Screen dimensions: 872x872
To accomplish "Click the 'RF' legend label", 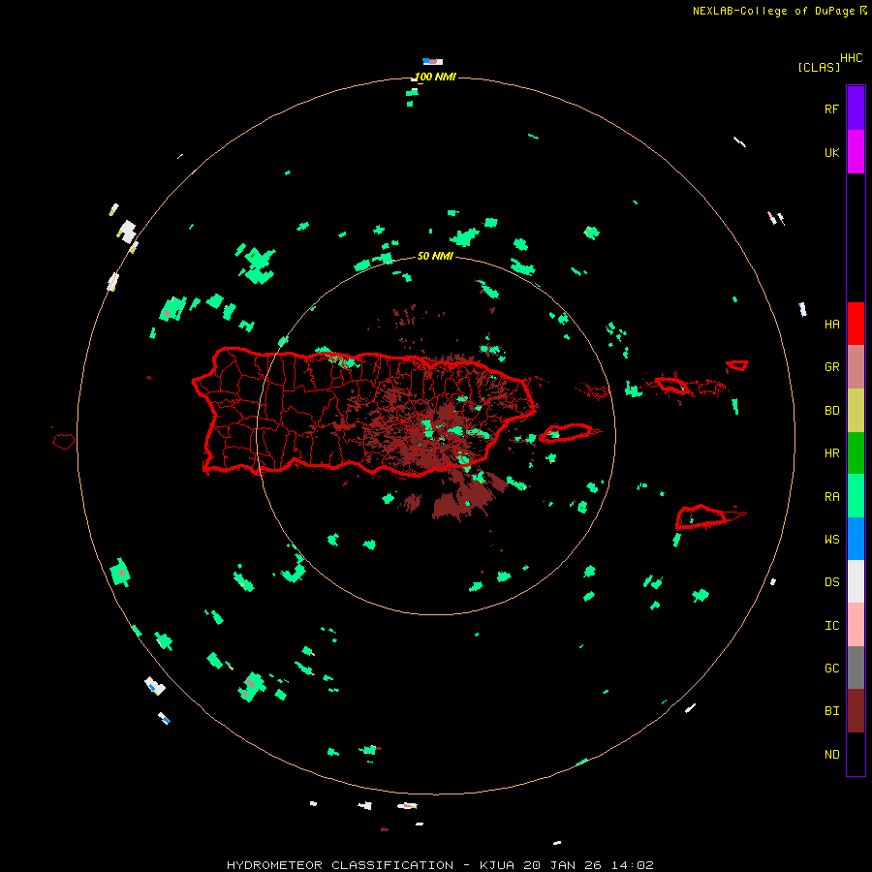I will [x=831, y=109].
